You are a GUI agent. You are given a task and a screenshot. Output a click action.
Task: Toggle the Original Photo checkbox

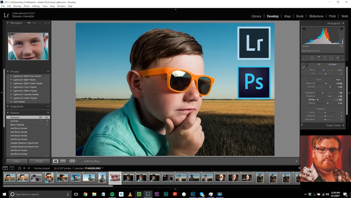(304, 51)
